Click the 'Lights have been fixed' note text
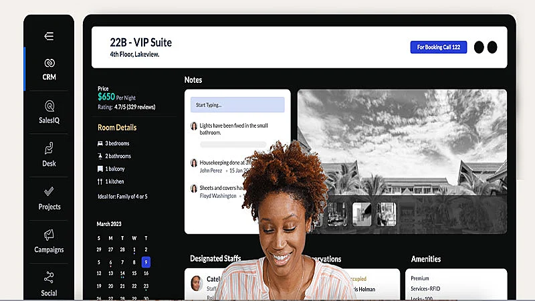 [x=233, y=129]
